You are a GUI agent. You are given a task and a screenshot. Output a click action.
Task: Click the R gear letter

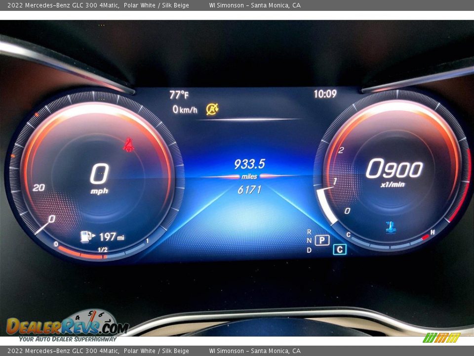tap(309, 231)
